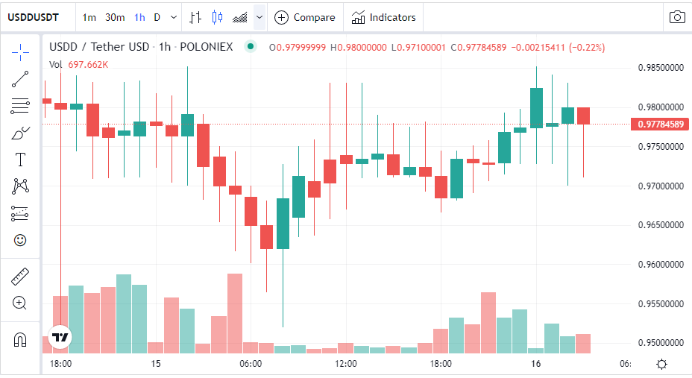
Task: Toggle magnet mode for drawings
Action: pyautogui.click(x=20, y=340)
